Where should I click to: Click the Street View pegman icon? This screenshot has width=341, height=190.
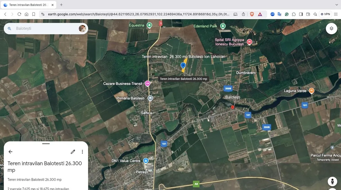pos(332,181)
